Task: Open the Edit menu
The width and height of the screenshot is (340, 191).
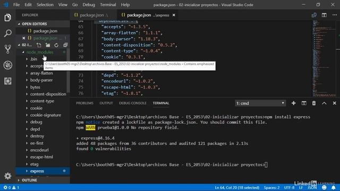Action: (28, 5)
